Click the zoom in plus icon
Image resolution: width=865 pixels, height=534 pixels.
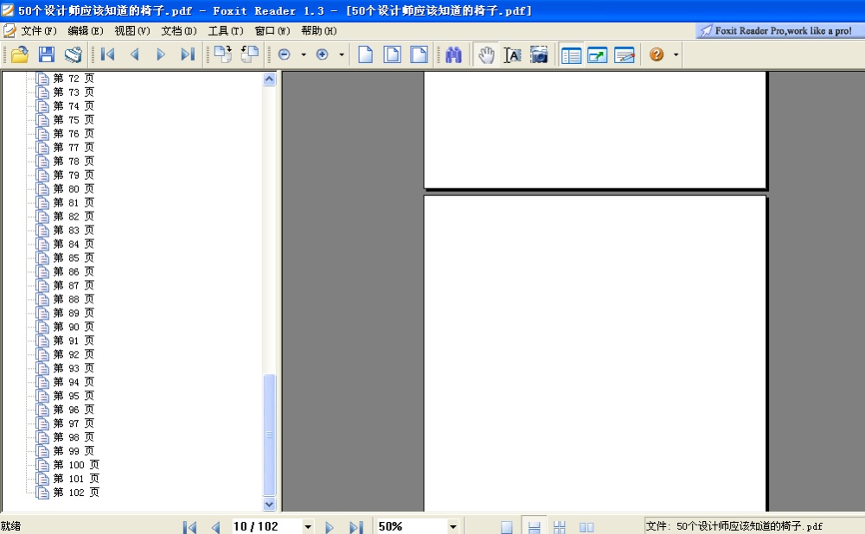tap(323, 54)
